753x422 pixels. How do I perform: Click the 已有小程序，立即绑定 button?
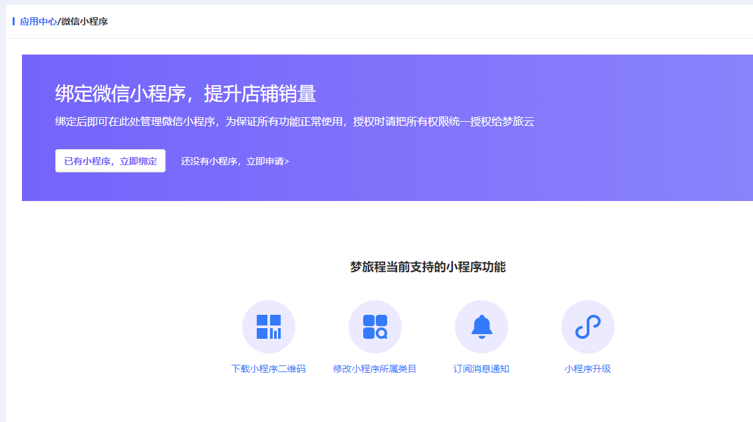pos(110,161)
